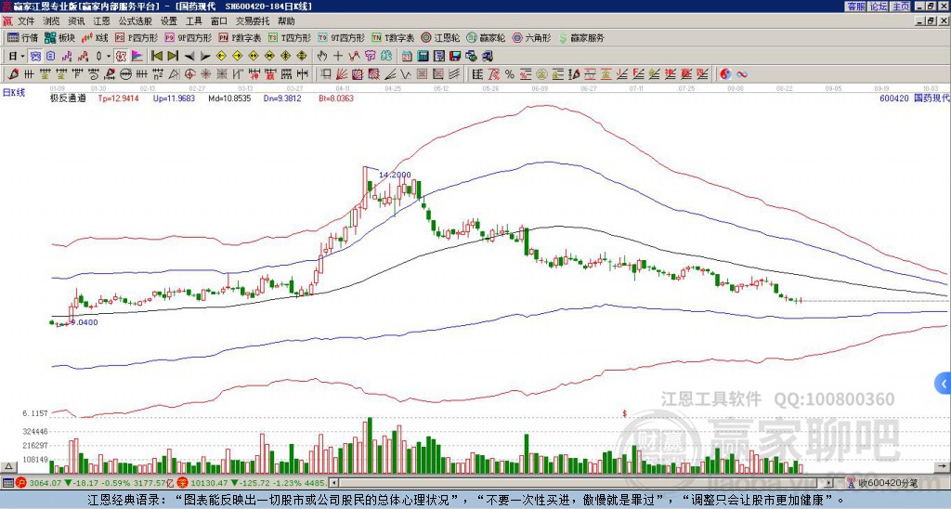Click the truck icon in toolbar
This screenshot has height=509, width=951.
coord(487,56)
